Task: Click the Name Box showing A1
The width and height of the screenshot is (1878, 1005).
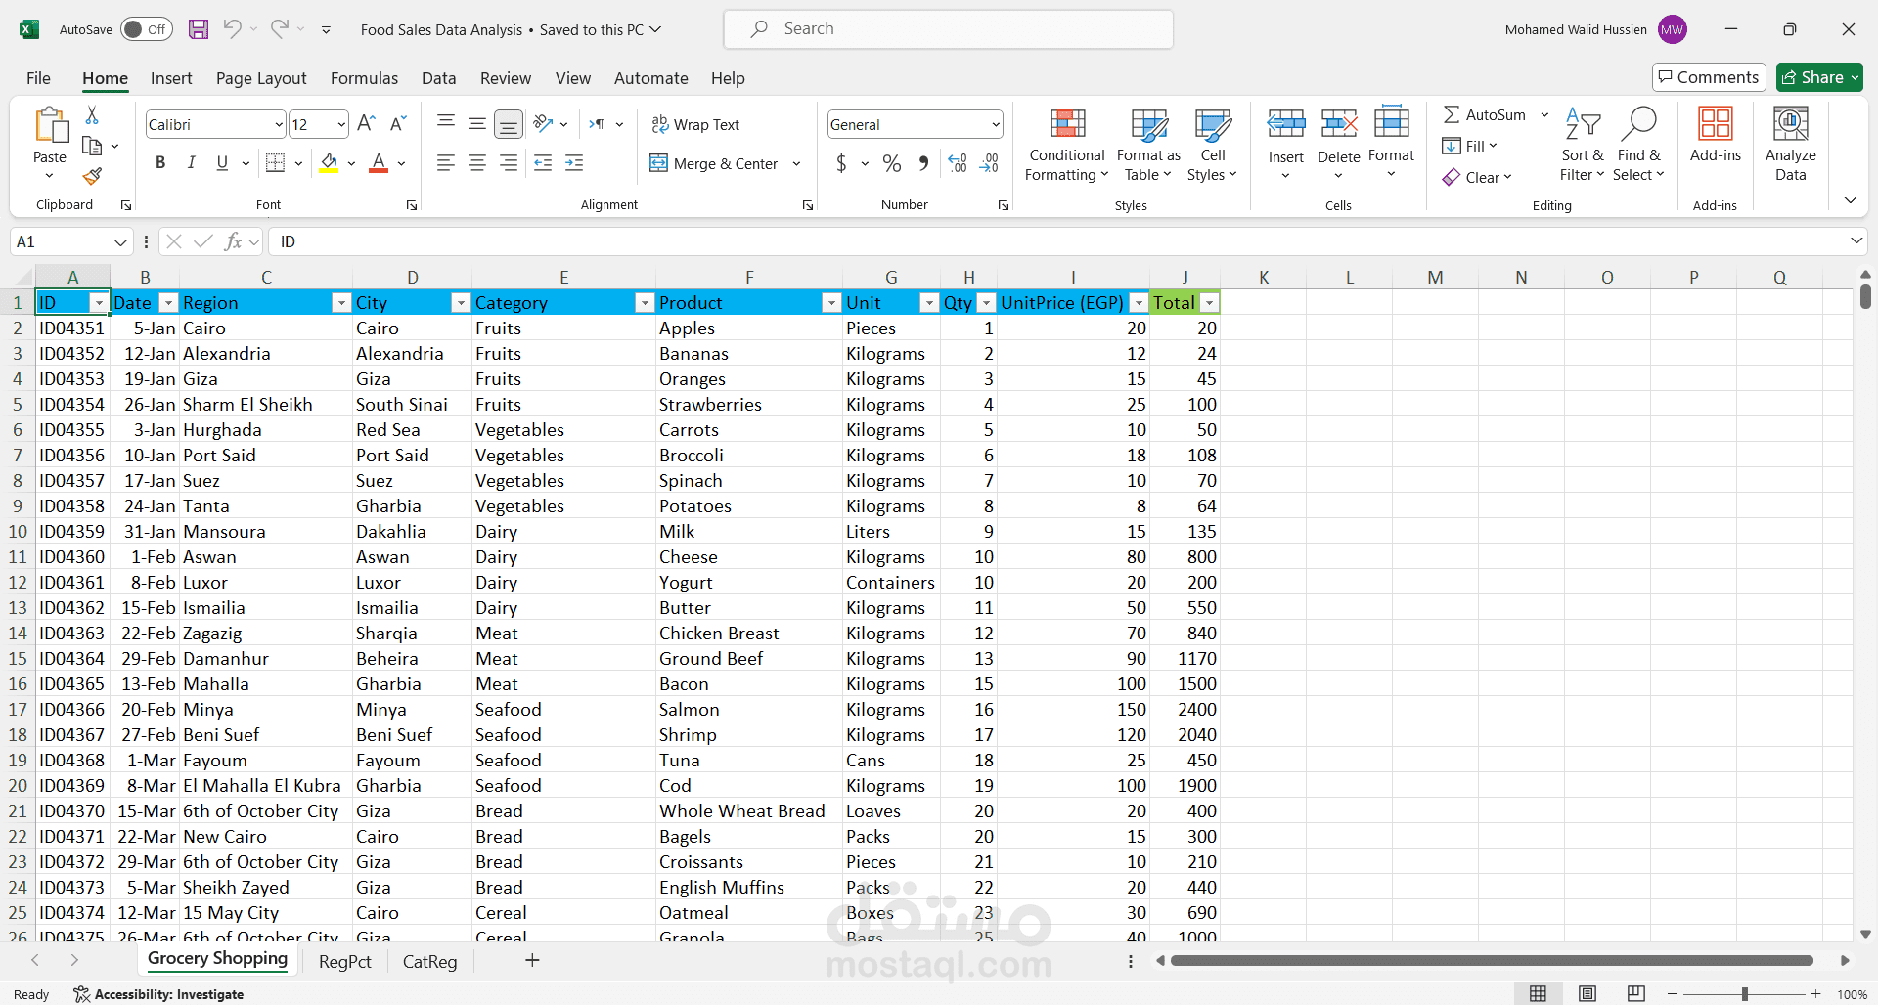Action: [70, 241]
